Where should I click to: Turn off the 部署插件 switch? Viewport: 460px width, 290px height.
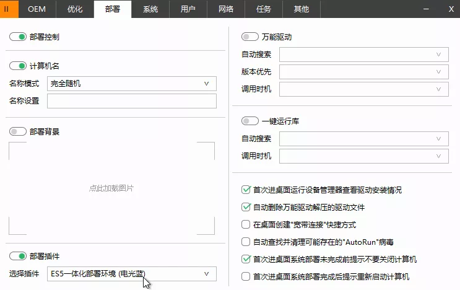(18, 256)
